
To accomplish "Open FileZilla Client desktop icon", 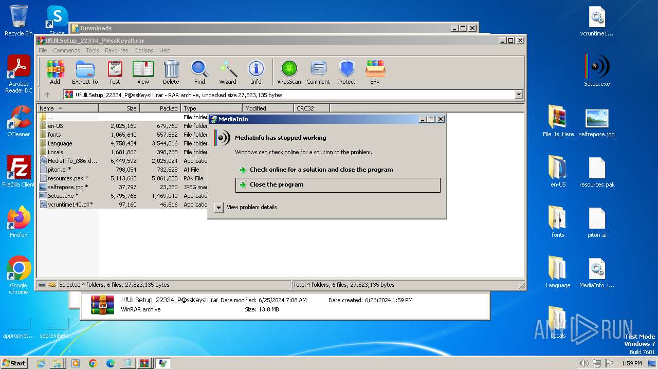I will (x=19, y=172).
